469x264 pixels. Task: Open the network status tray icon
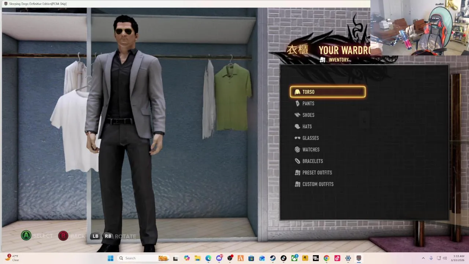pos(439,258)
